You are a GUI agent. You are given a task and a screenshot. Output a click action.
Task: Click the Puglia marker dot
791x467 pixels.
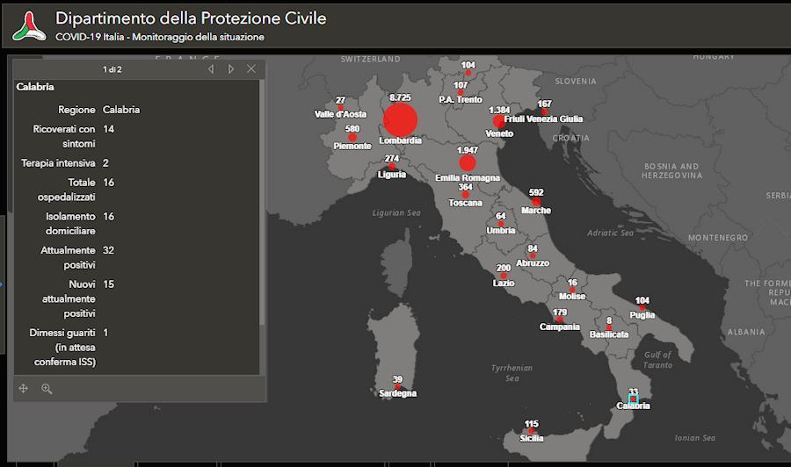click(x=642, y=307)
